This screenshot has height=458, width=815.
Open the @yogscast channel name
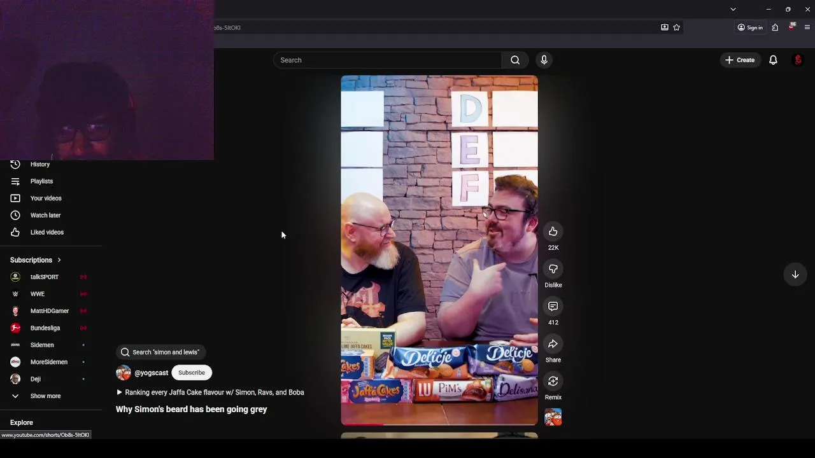[x=151, y=373]
